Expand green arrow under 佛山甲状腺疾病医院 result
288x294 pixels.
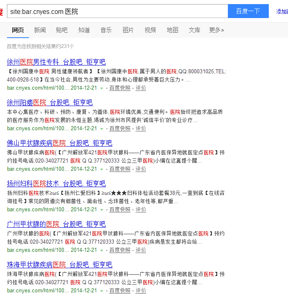102,169
